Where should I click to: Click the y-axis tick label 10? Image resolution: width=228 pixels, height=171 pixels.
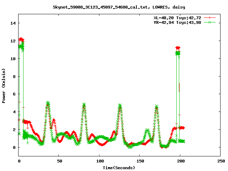(13, 59)
